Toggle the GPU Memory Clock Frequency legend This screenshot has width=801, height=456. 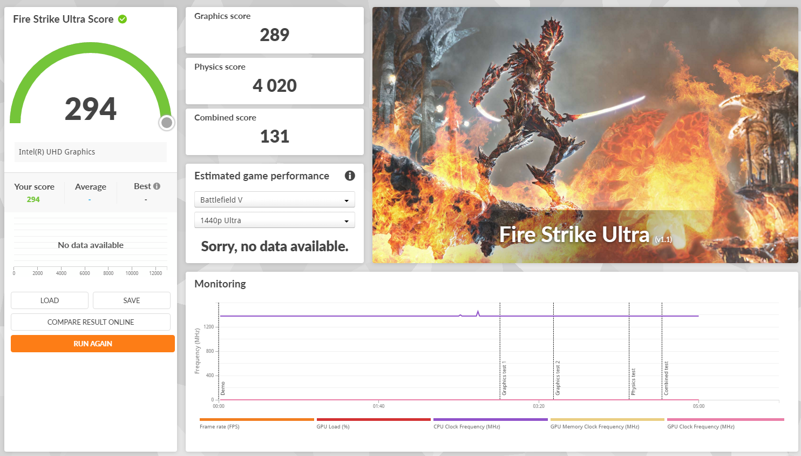coord(607,424)
